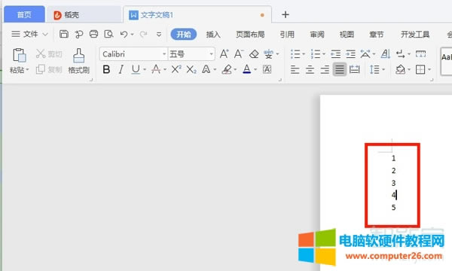Click the numbered list icon
The width and height of the screenshot is (452, 271).
click(x=316, y=54)
